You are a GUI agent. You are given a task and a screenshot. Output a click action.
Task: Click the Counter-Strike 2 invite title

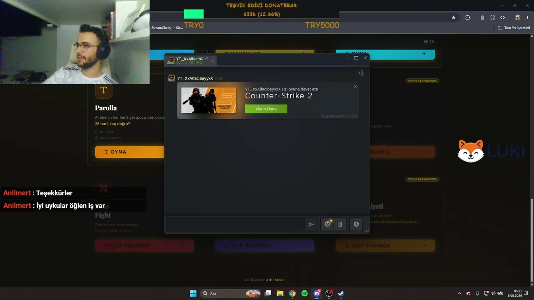point(279,96)
